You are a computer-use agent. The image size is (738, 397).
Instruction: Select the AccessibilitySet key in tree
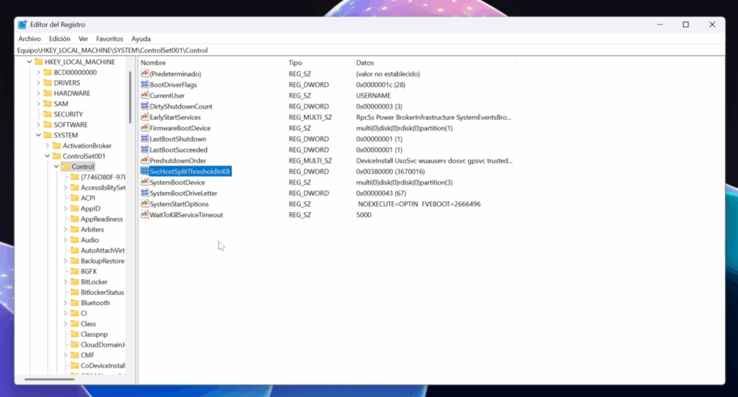tap(102, 188)
